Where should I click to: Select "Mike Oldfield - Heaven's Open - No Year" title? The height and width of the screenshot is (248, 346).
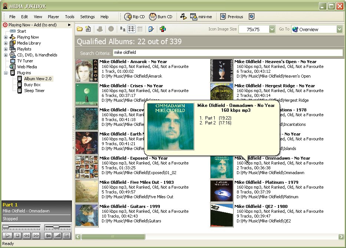(x=276, y=62)
